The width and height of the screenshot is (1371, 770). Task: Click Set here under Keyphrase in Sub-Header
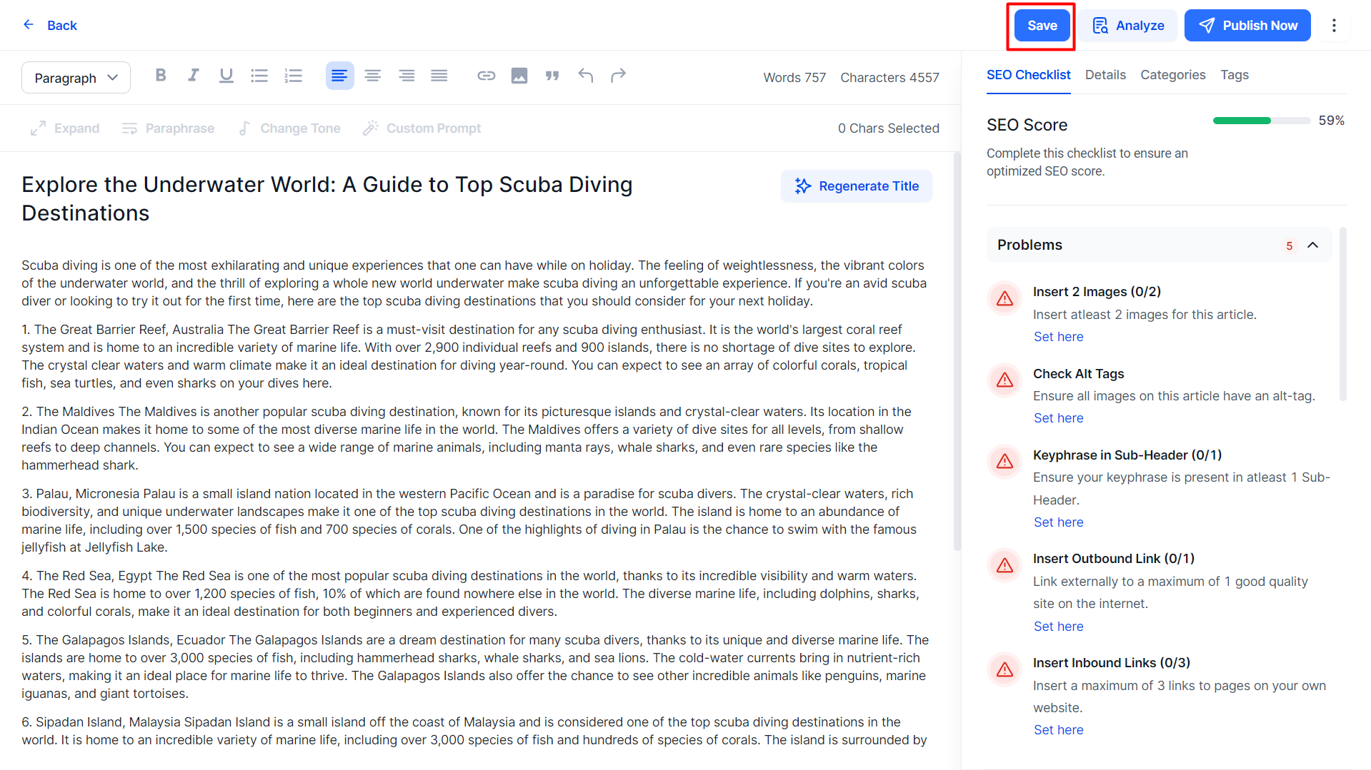click(x=1058, y=522)
